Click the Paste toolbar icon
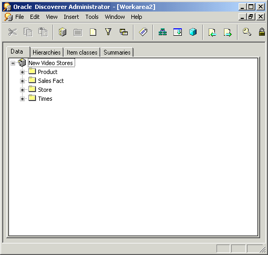Viewport: 268px width, 255px height. pos(43,32)
